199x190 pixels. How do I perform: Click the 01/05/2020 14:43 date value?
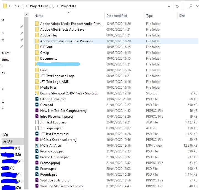(119, 186)
